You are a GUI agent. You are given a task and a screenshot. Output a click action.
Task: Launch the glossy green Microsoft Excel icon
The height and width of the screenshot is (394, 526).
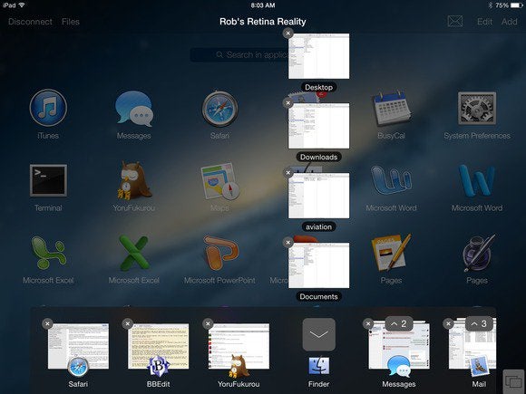(x=48, y=253)
